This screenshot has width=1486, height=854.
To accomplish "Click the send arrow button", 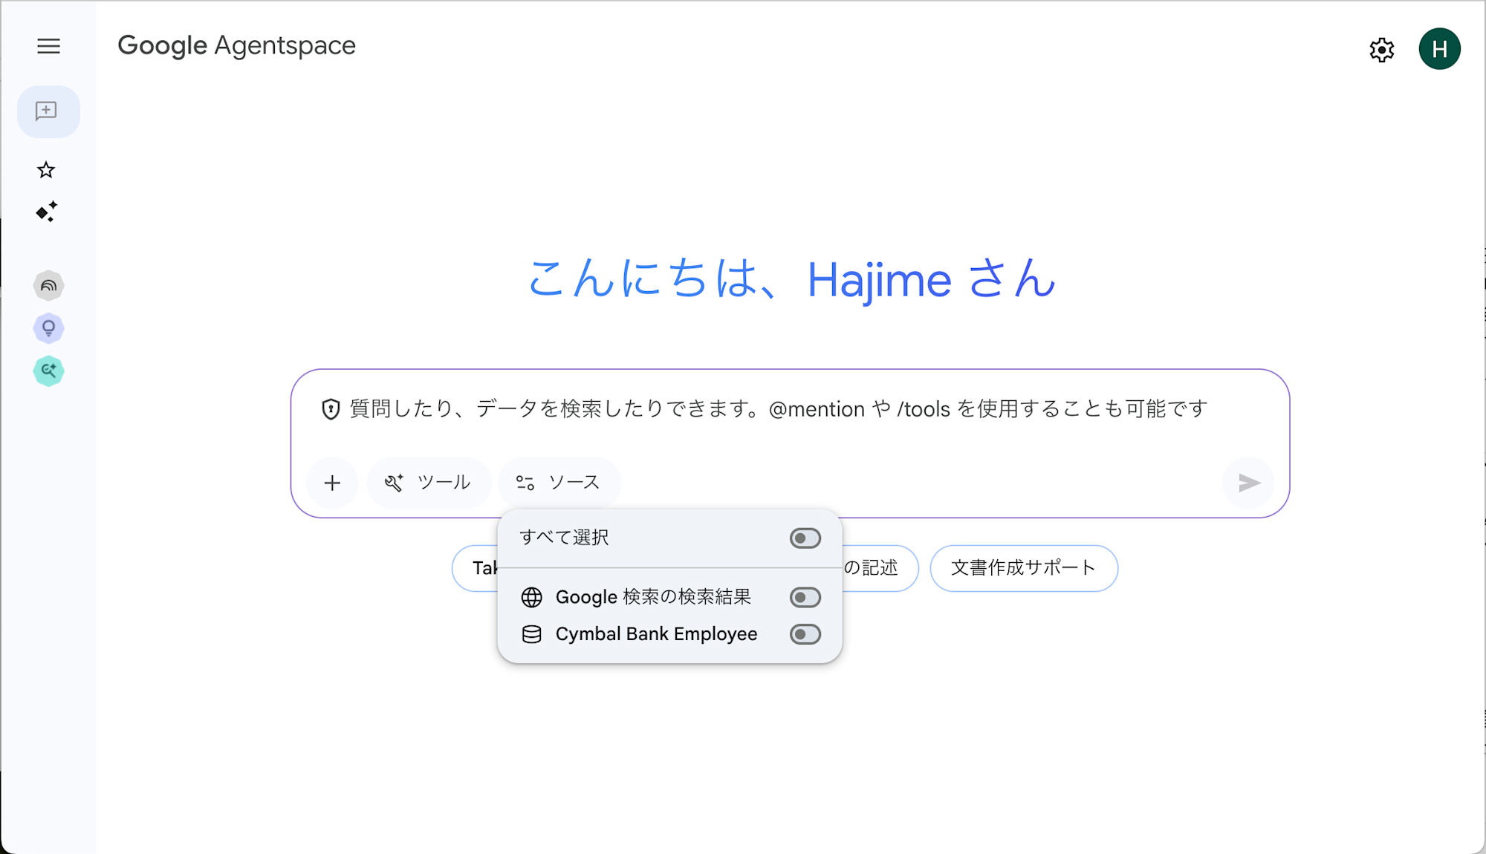I will pos(1249,483).
